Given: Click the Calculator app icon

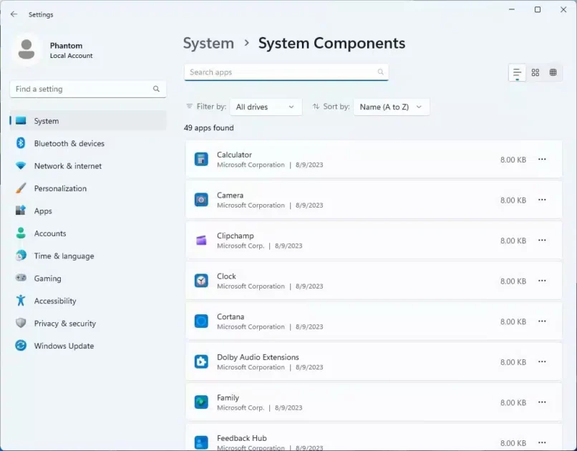Looking at the screenshot, I should 201,160.
